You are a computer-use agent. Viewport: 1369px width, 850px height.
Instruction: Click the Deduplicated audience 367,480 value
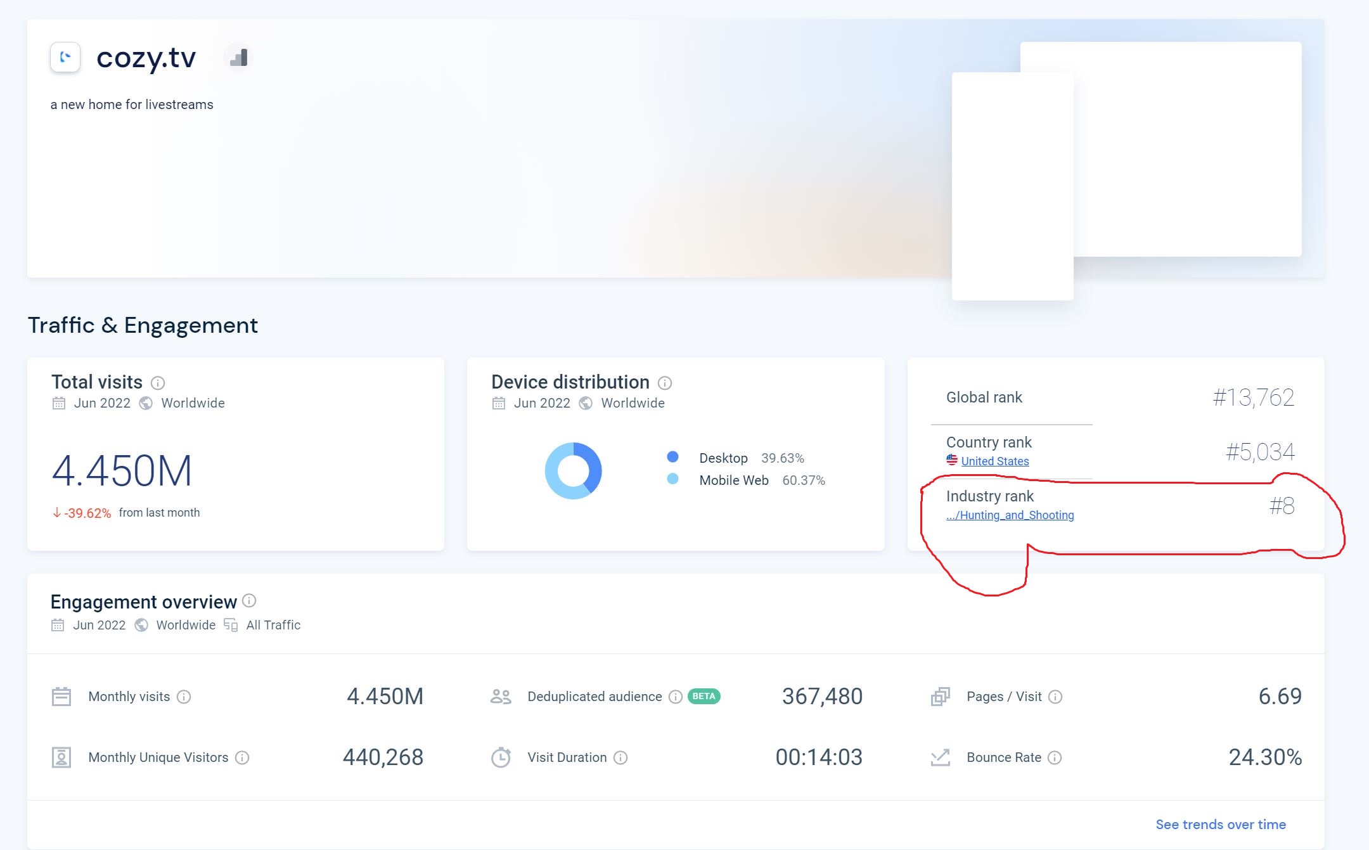click(822, 697)
